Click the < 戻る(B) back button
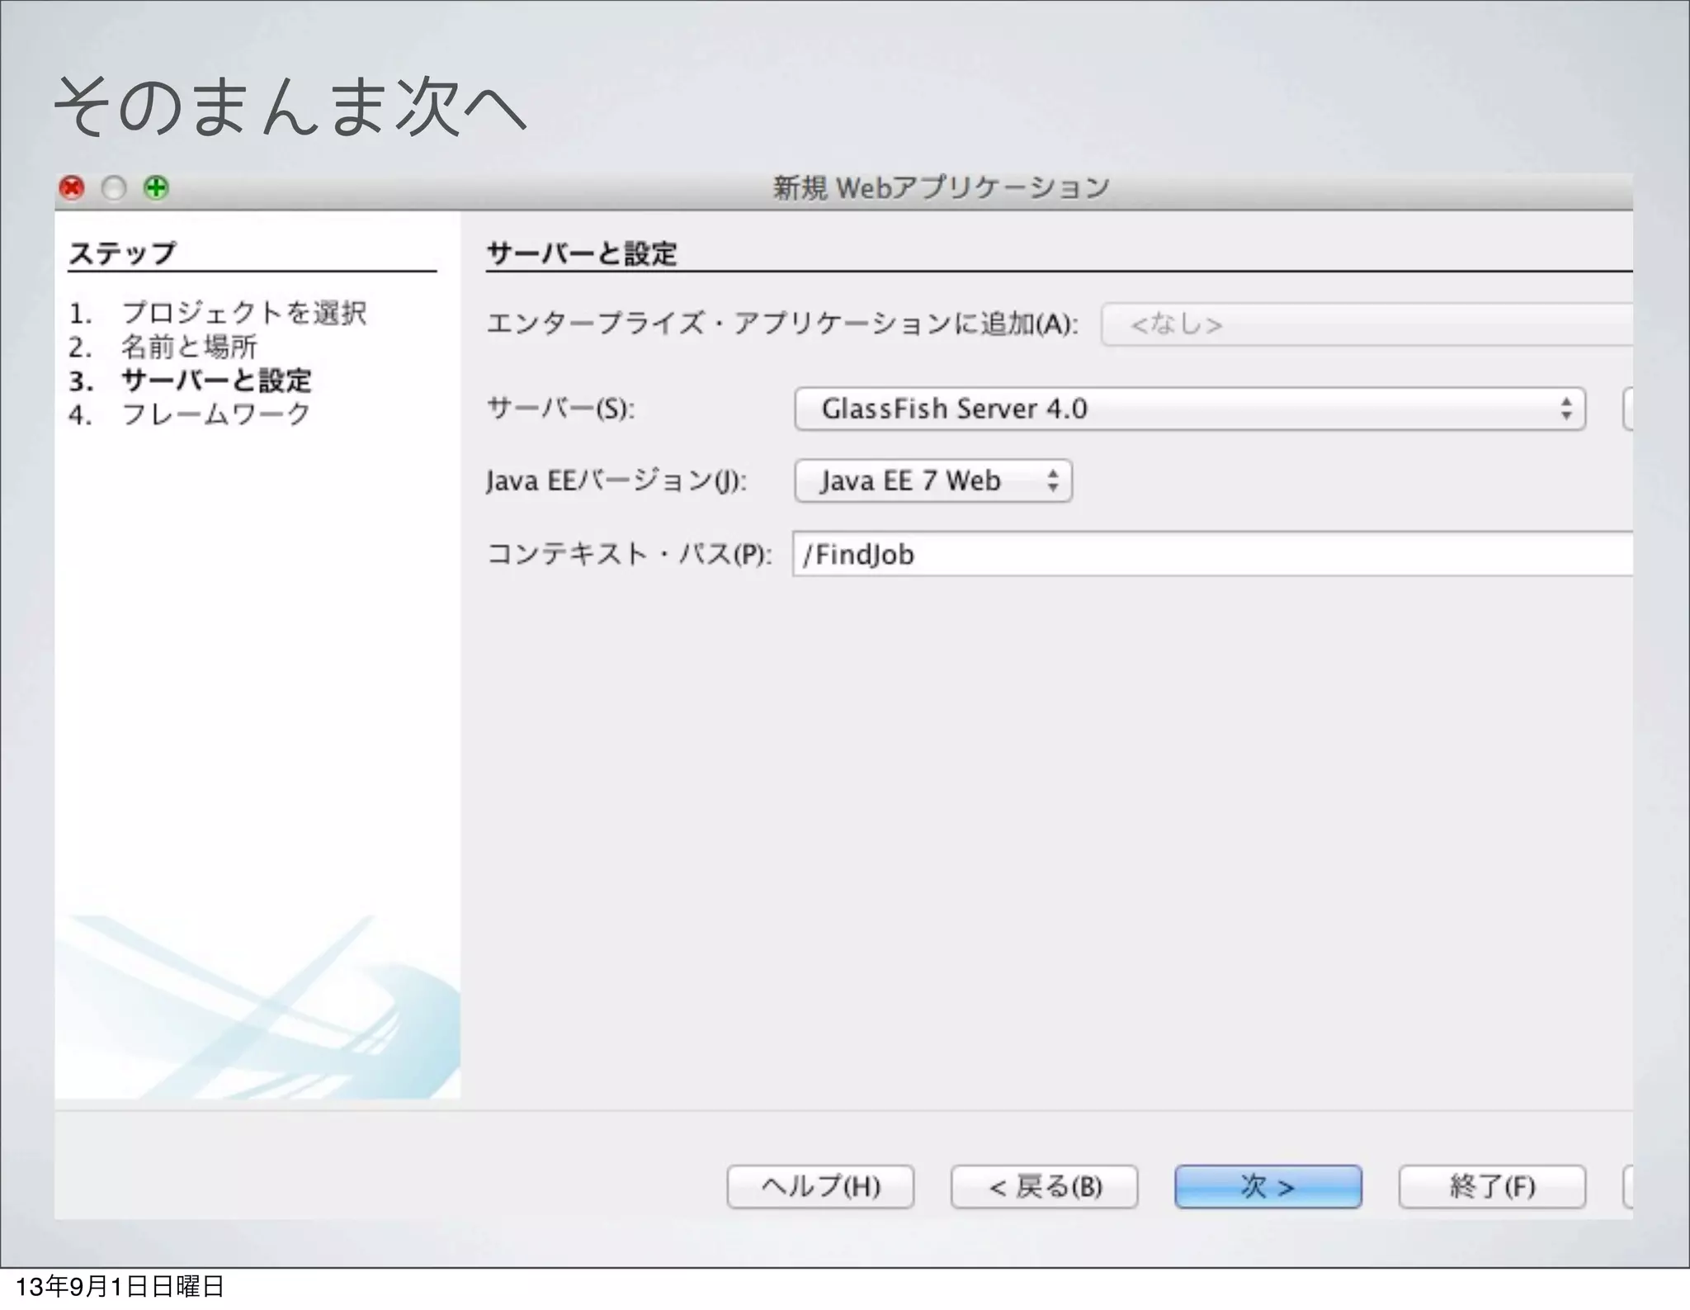The height and width of the screenshot is (1310, 1690). [1044, 1186]
